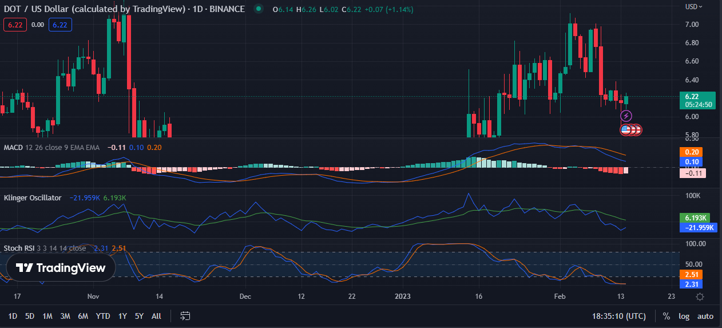Viewport: 722px width, 328px height.
Task: Click the US flag economic event markers
Action: [630, 130]
